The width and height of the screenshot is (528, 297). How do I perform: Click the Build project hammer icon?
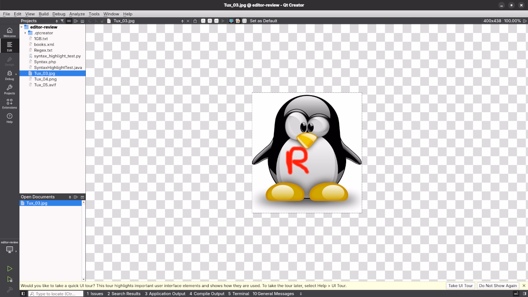[9, 290]
